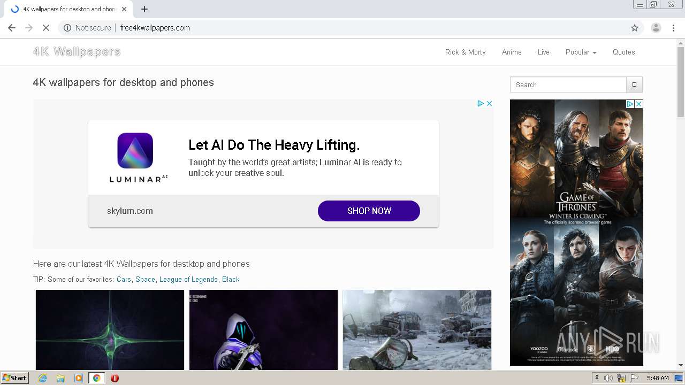Open the media player taskbar icon
This screenshot has width=685, height=385.
(x=79, y=378)
